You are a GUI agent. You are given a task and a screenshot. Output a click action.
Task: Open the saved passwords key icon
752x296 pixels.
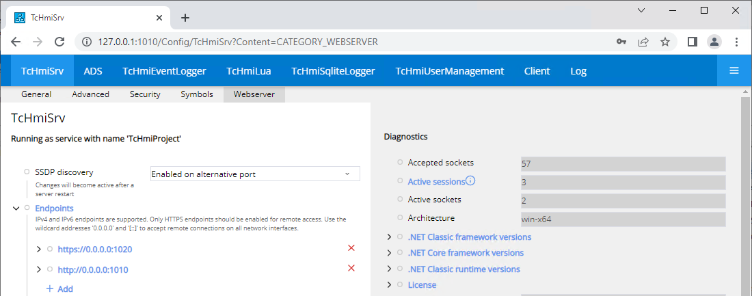point(621,42)
